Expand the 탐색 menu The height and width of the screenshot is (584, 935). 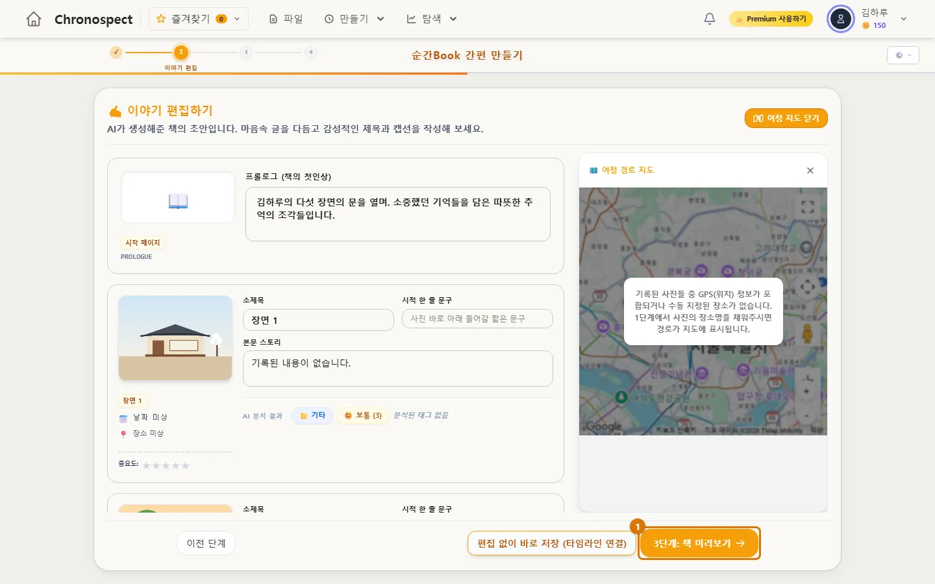[432, 19]
